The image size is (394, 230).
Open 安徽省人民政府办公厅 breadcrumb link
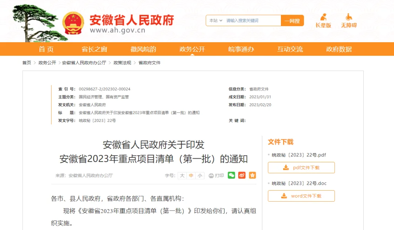point(84,63)
